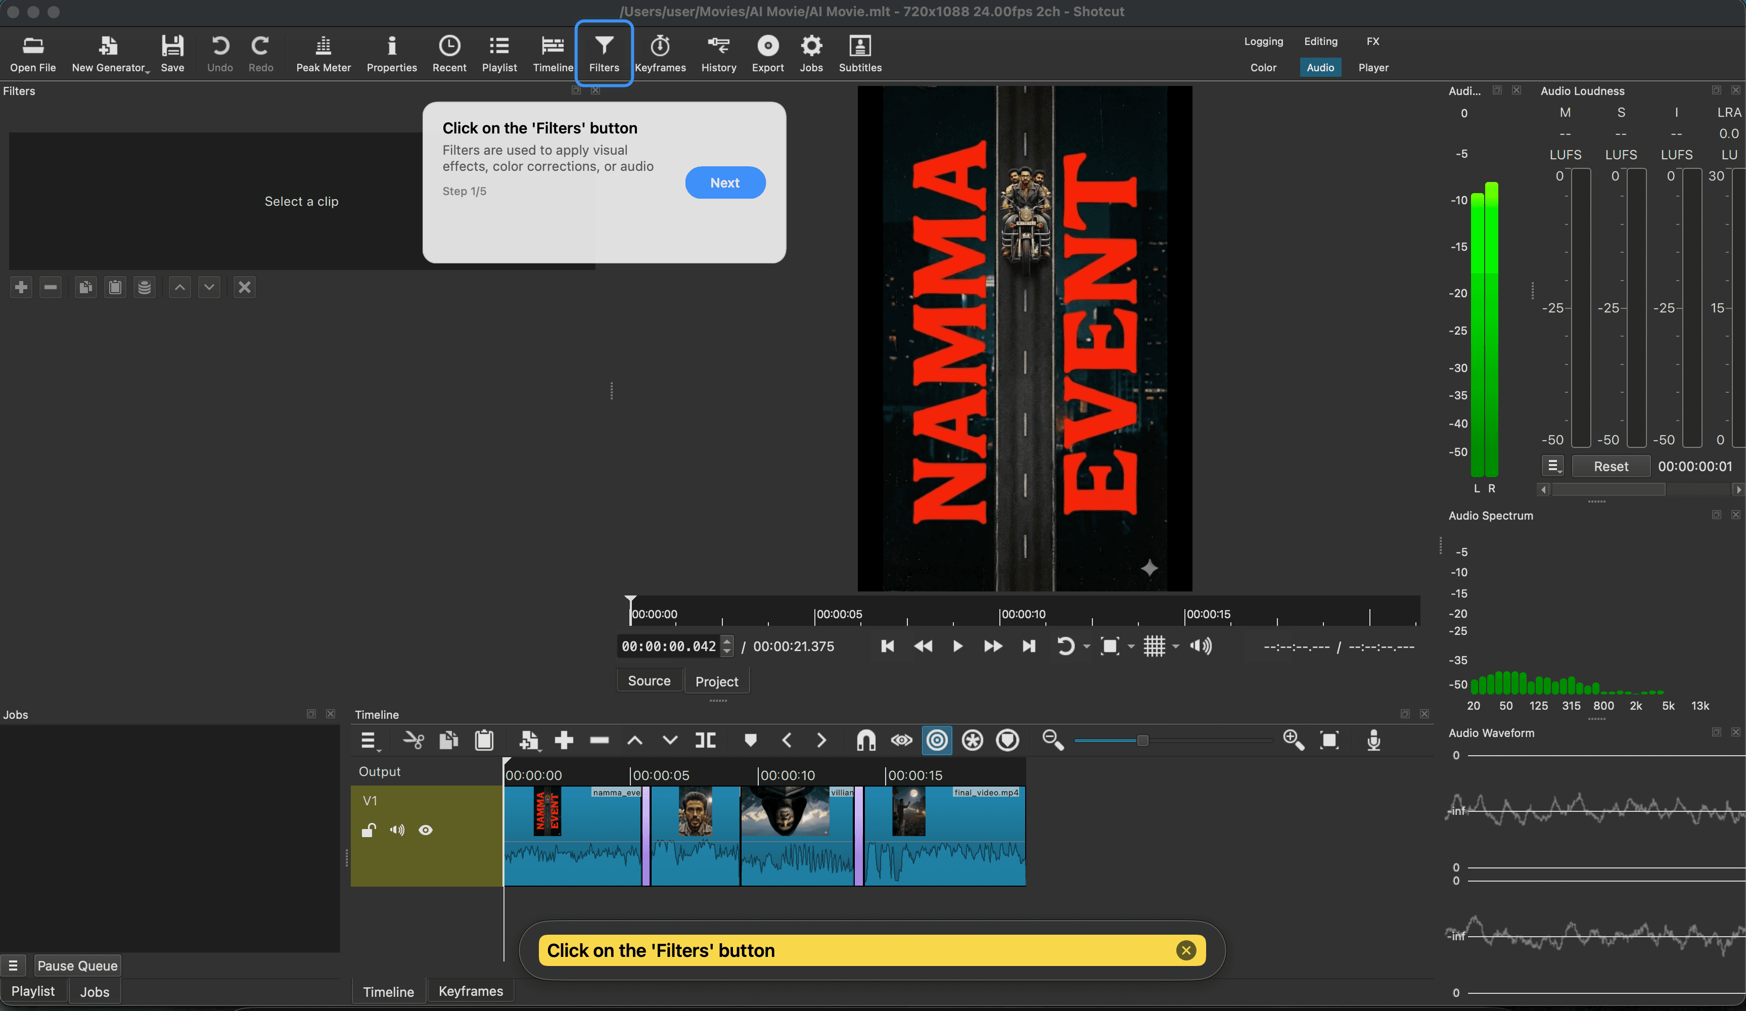Toggle the timeline snap magnet

tap(865, 740)
